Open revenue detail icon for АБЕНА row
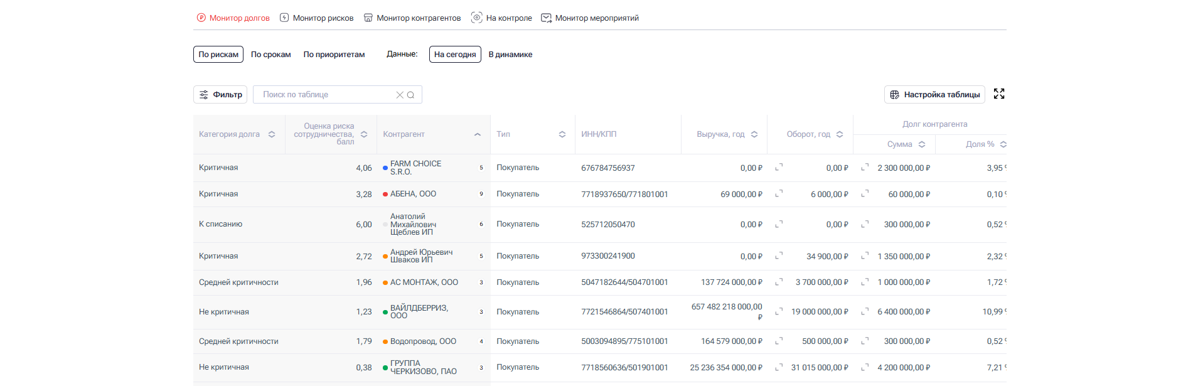 tap(779, 194)
